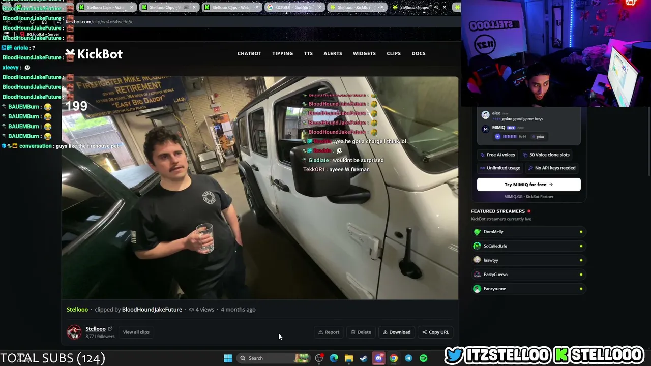Click DomMelly's avatar icon
The image size is (651, 366).
point(477,232)
